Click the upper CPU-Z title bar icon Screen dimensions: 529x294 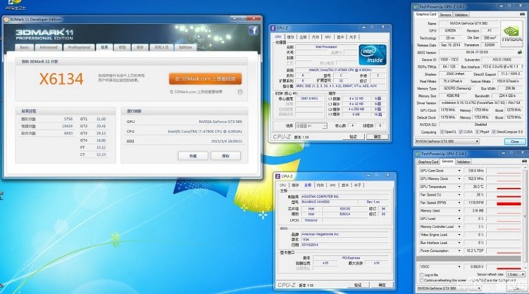click(x=273, y=28)
